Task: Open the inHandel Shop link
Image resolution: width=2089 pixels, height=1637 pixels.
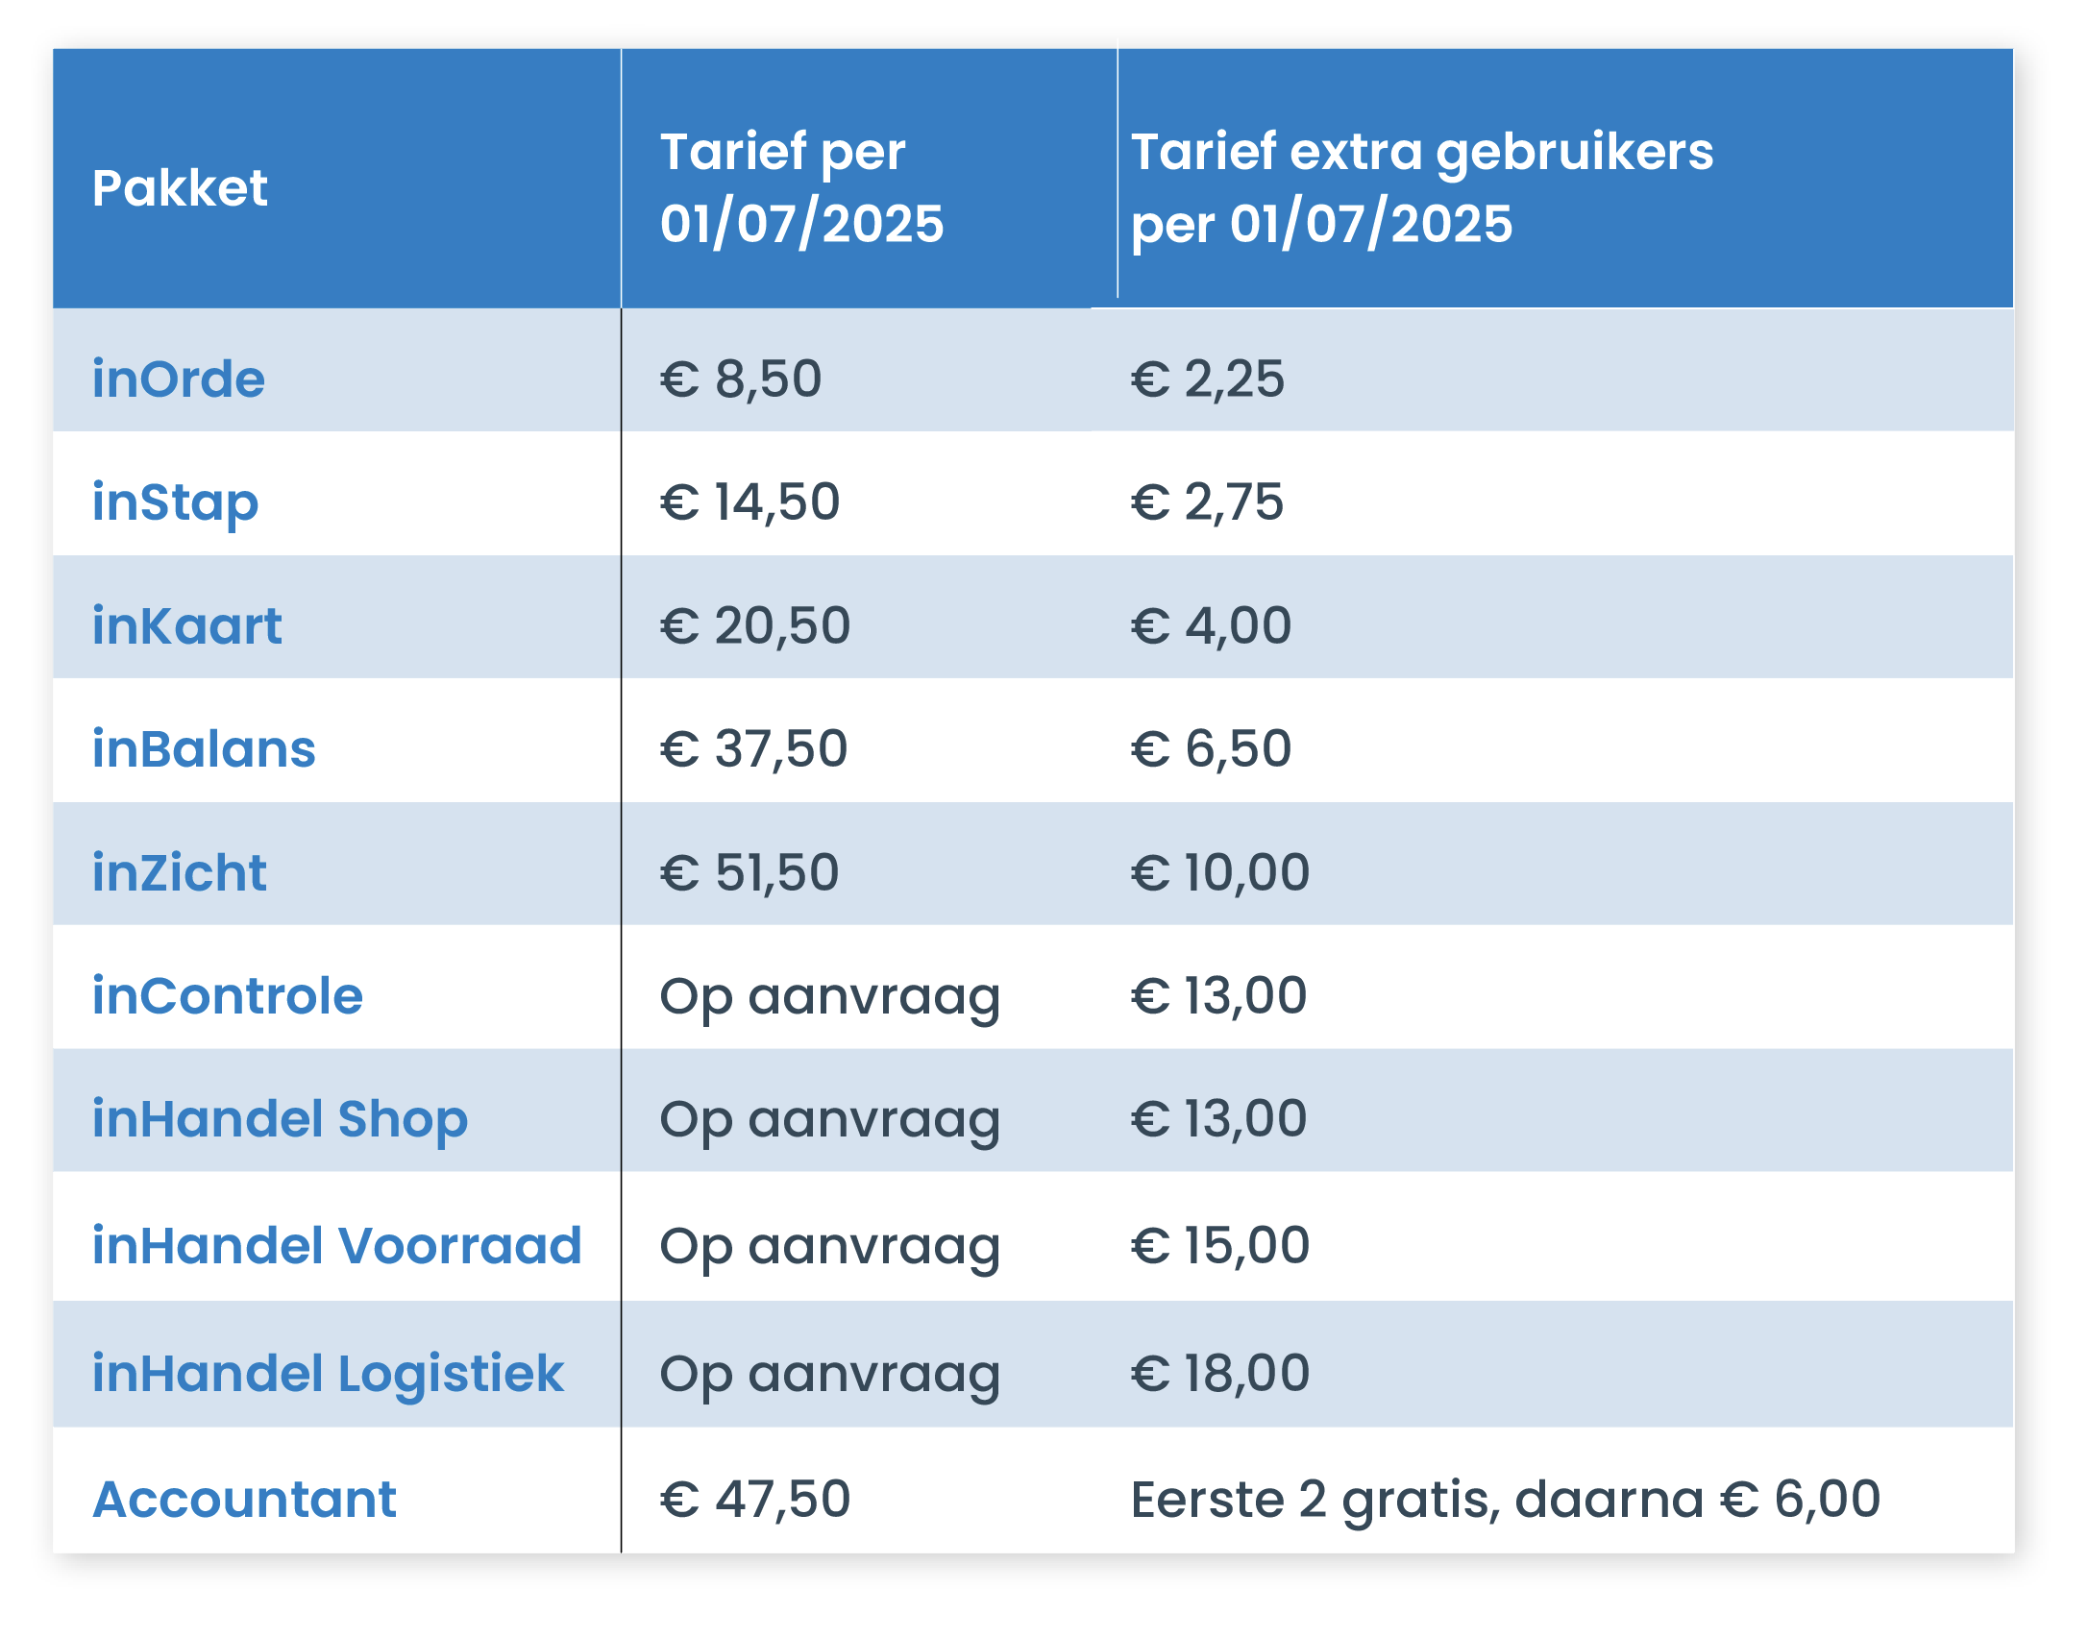Action: pos(281,1120)
